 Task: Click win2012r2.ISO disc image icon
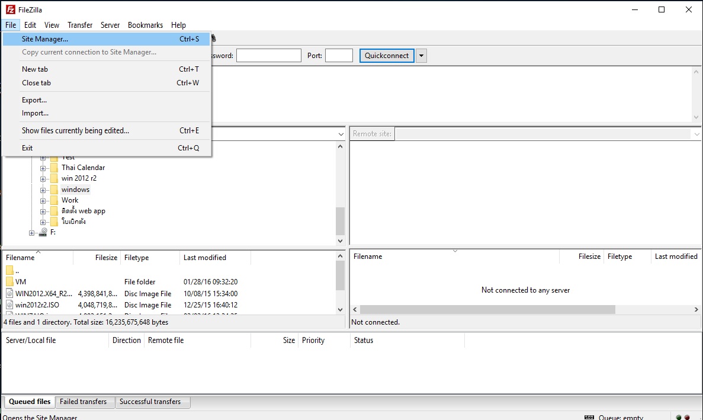(9, 305)
